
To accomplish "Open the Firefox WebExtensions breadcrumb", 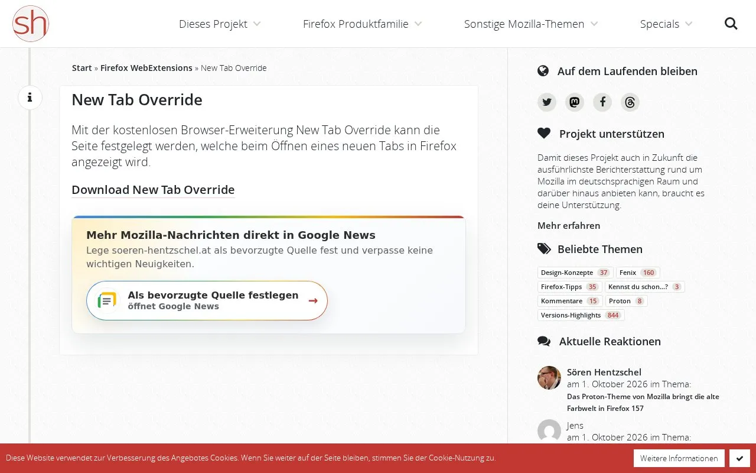I will point(146,68).
